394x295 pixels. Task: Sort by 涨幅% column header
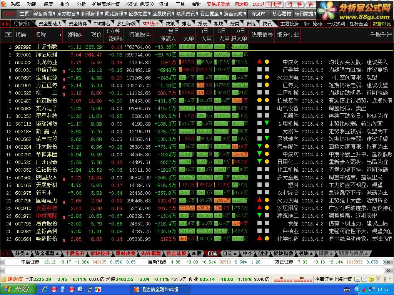click(x=75, y=35)
